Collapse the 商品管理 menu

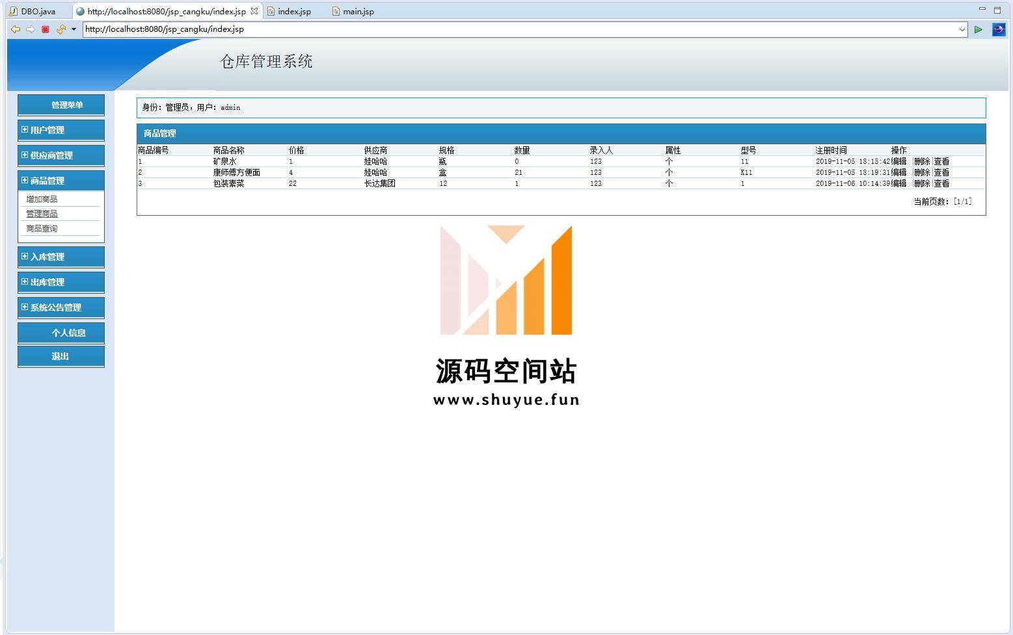pos(61,181)
